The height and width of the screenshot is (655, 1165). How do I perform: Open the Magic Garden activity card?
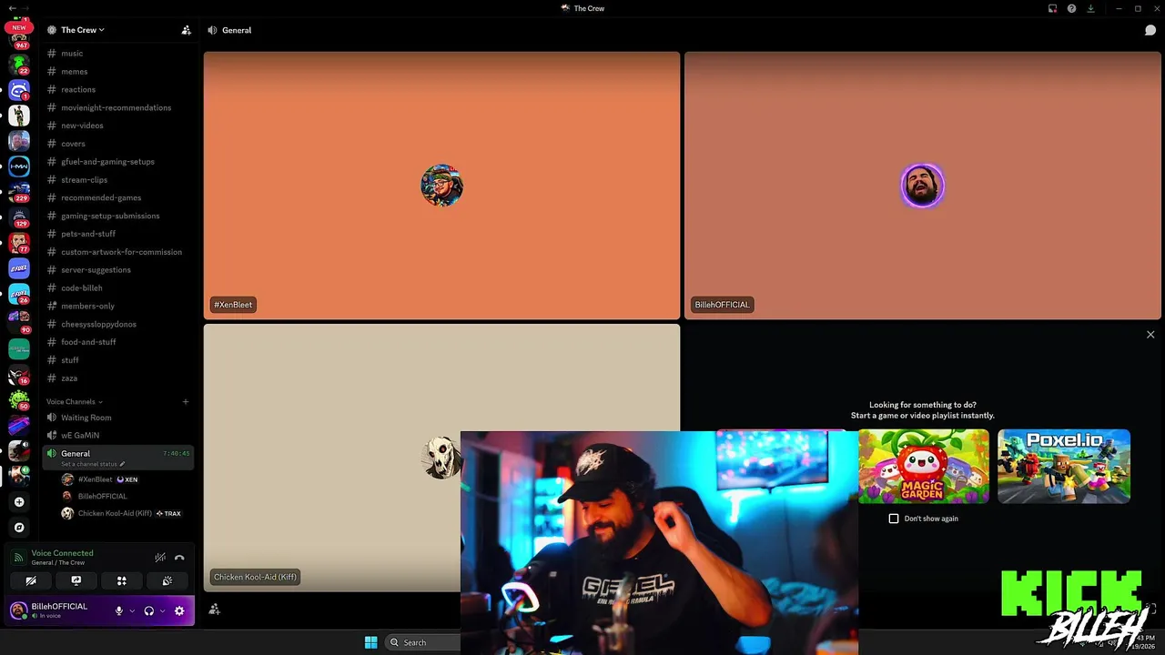coord(923,466)
